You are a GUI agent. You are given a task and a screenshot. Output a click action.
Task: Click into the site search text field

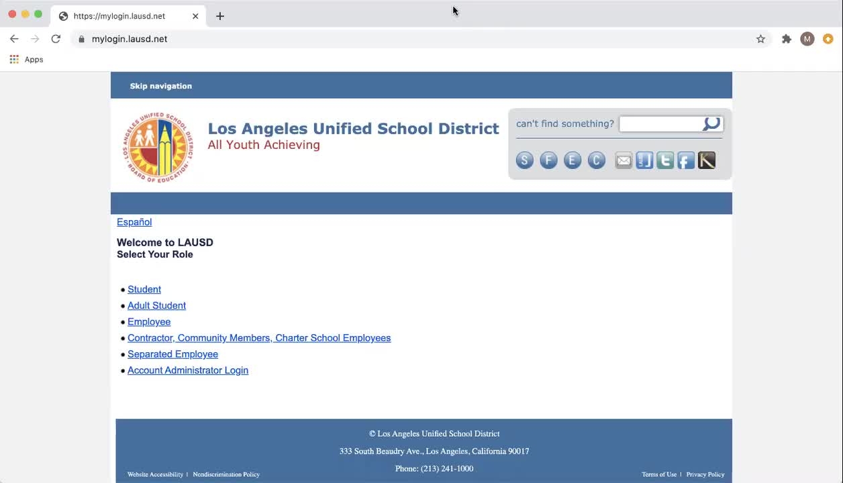coord(660,124)
